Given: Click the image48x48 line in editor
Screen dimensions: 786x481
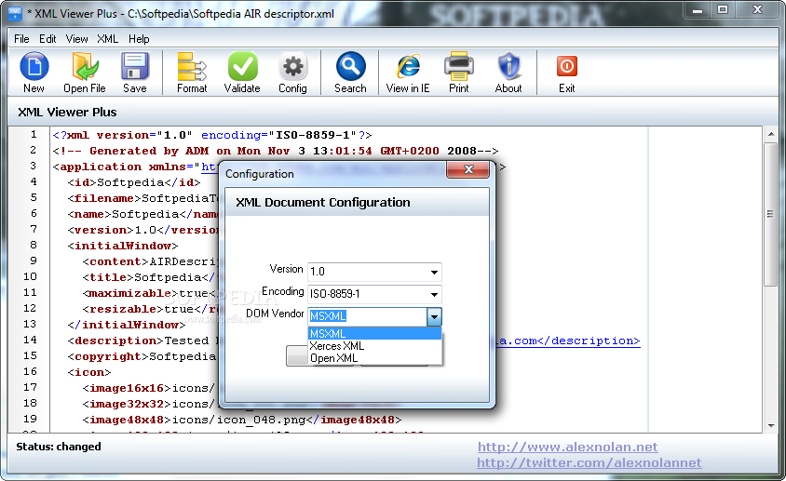Looking at the screenshot, I should click(x=242, y=420).
